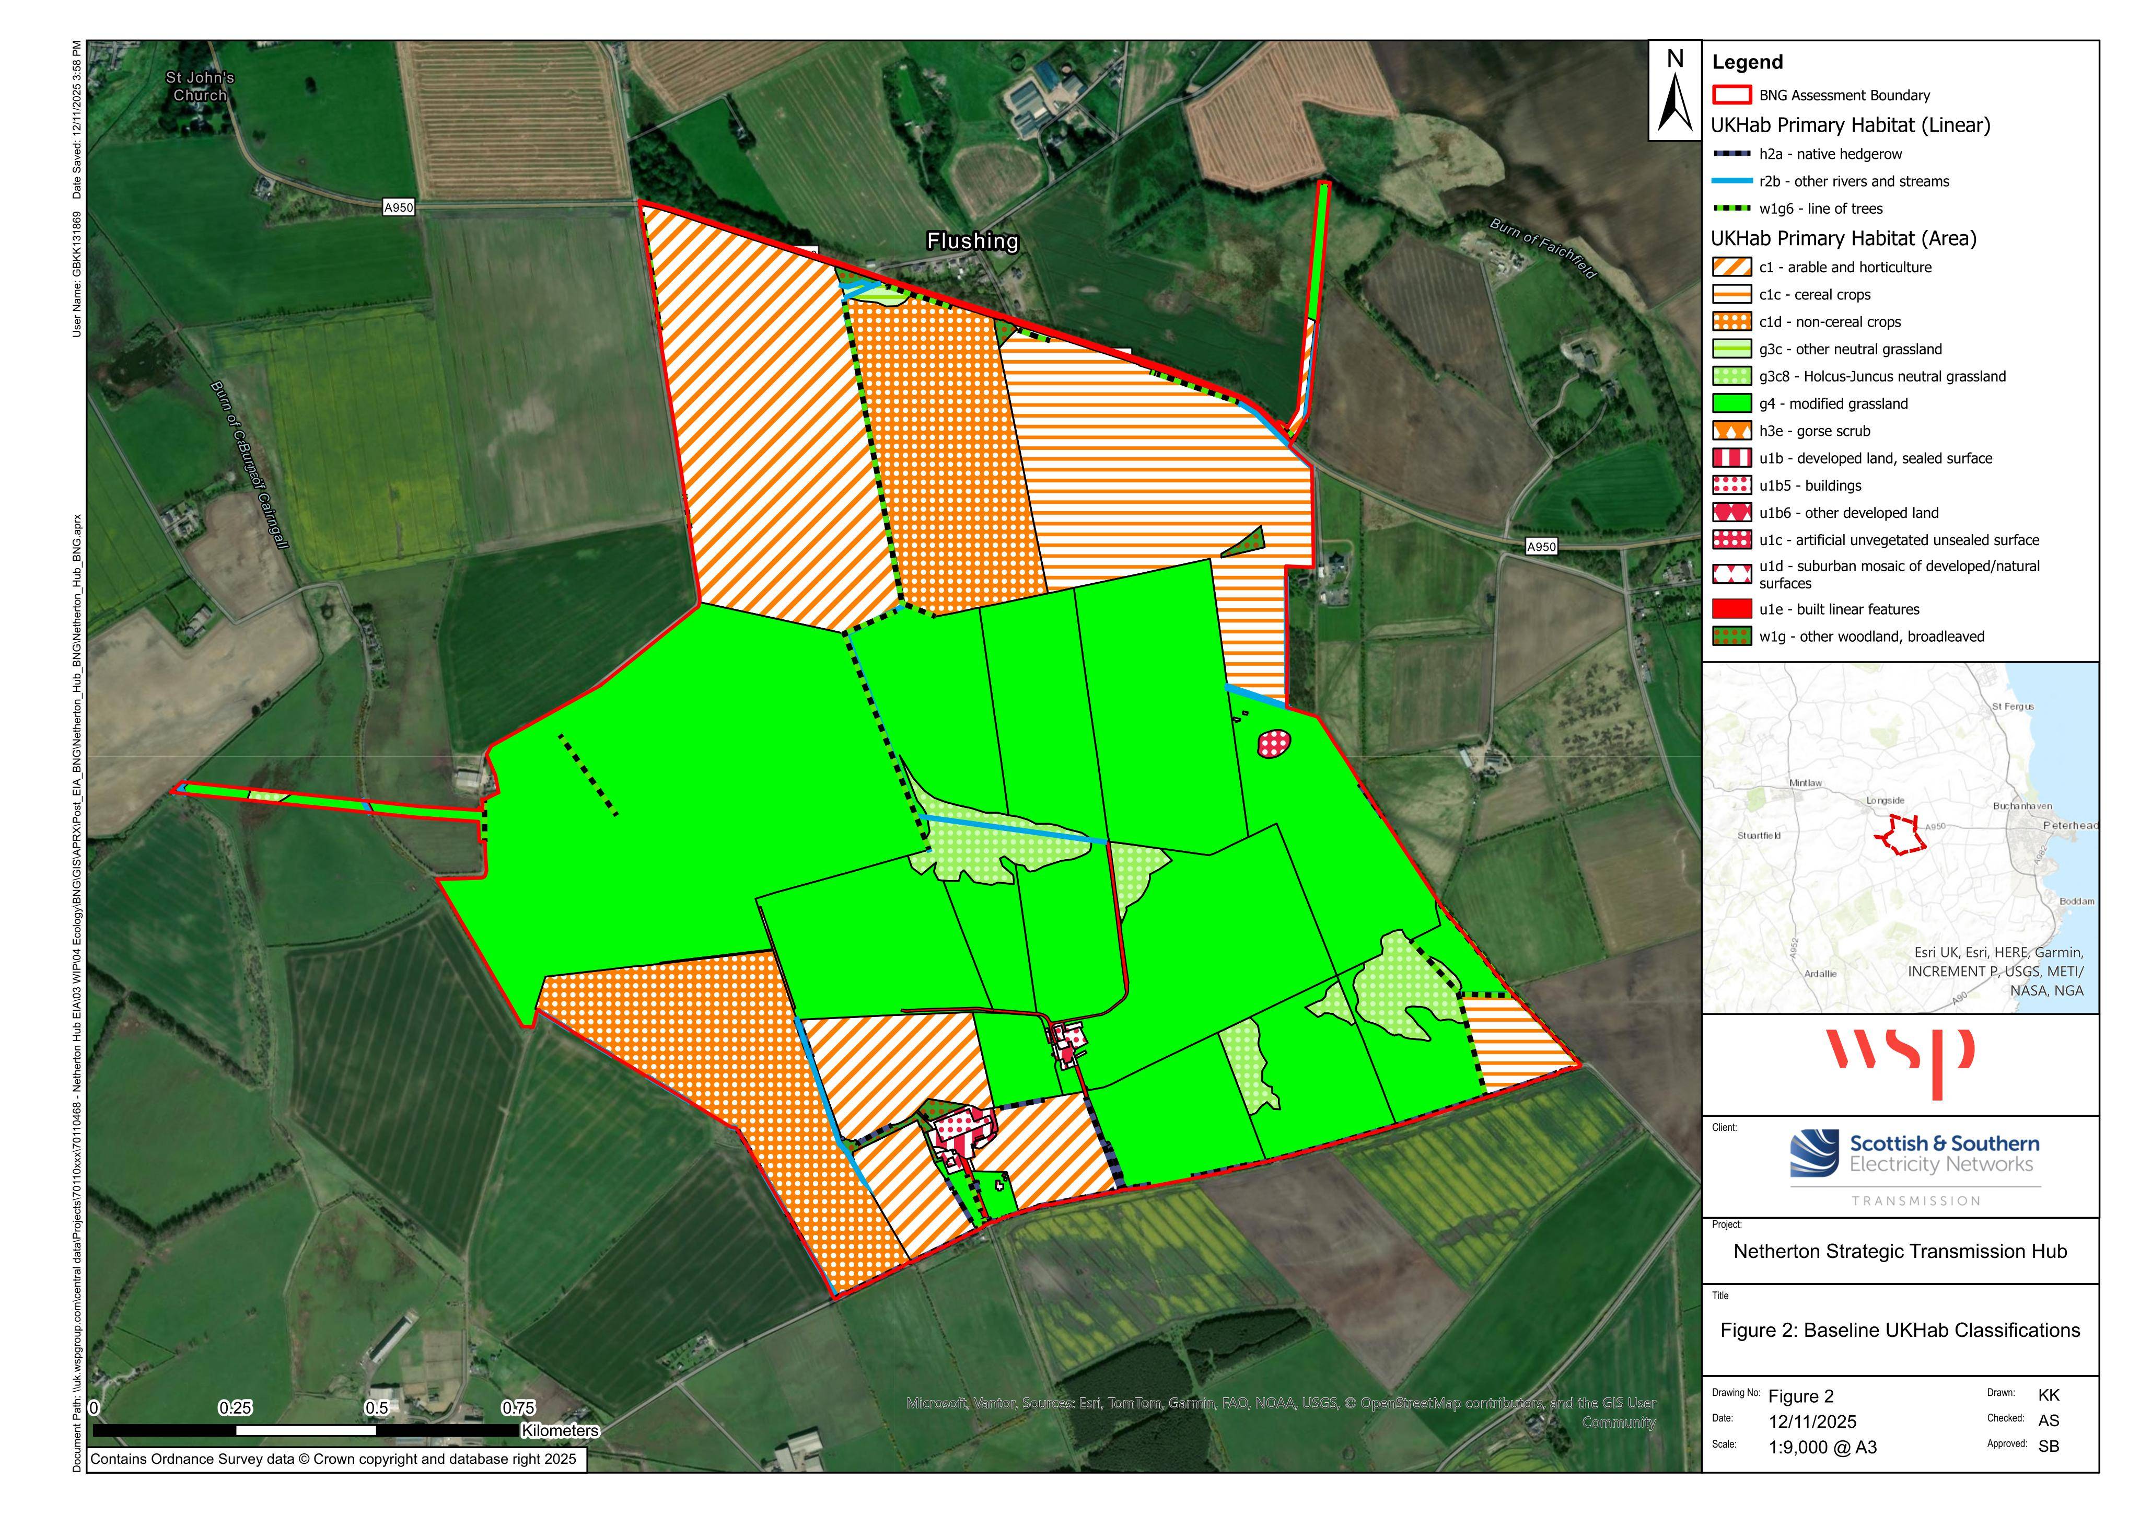The height and width of the screenshot is (1514, 2140).
Task: Select the h3e gorse scrub swatch
Action: pyautogui.click(x=1732, y=431)
